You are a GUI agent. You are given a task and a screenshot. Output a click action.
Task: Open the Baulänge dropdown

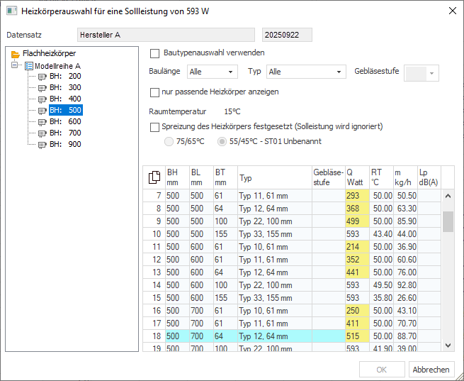(213, 72)
